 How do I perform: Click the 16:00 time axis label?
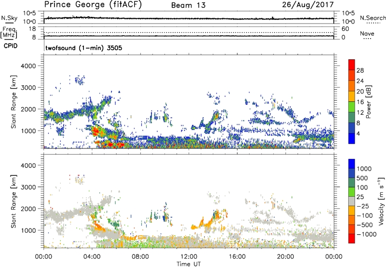pyautogui.click(x=237, y=257)
